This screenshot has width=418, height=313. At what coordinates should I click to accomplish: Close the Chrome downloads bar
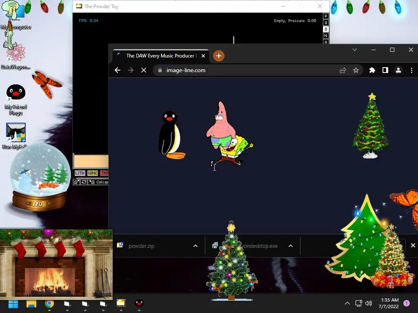(x=413, y=245)
